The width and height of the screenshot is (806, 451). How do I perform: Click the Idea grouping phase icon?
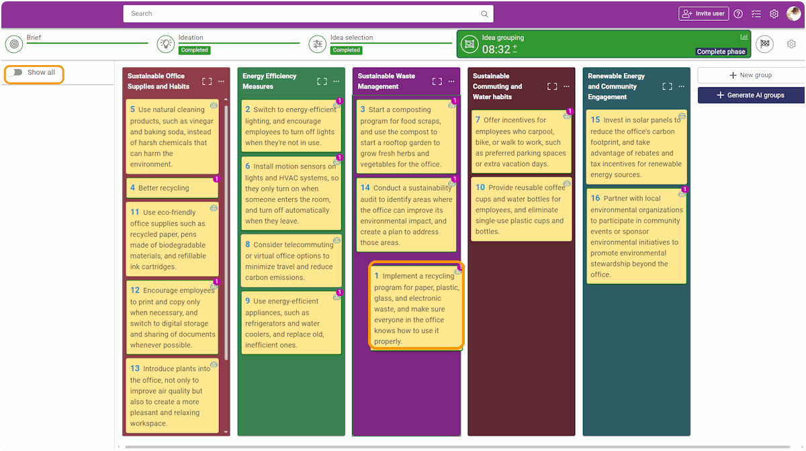(x=470, y=44)
